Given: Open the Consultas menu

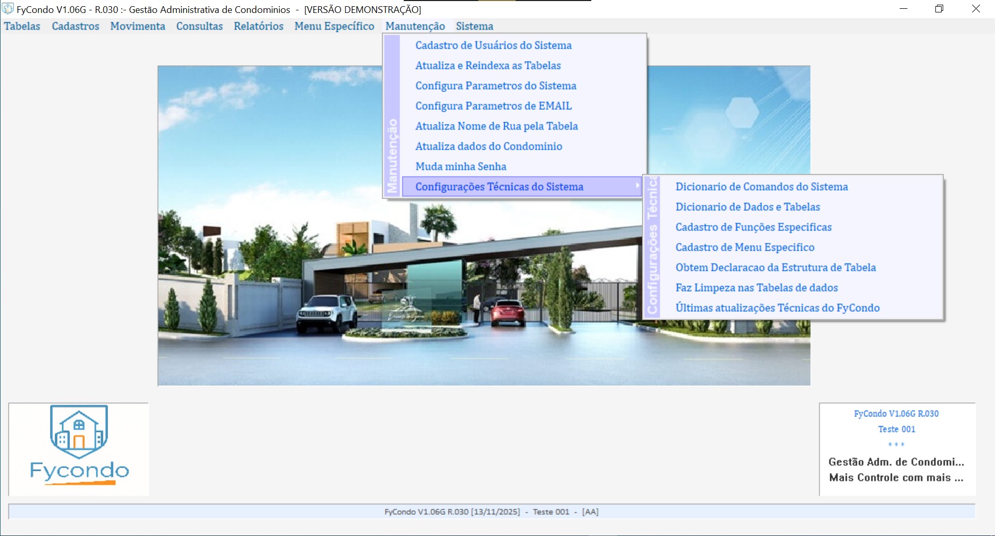Looking at the screenshot, I should pos(199,26).
